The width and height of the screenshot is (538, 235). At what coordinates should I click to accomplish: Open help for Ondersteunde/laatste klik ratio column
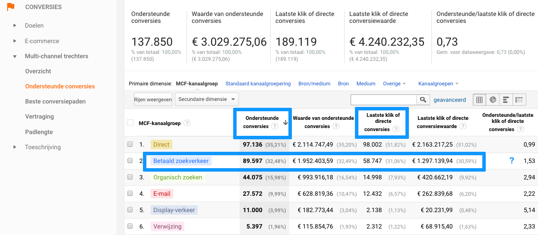point(520,129)
